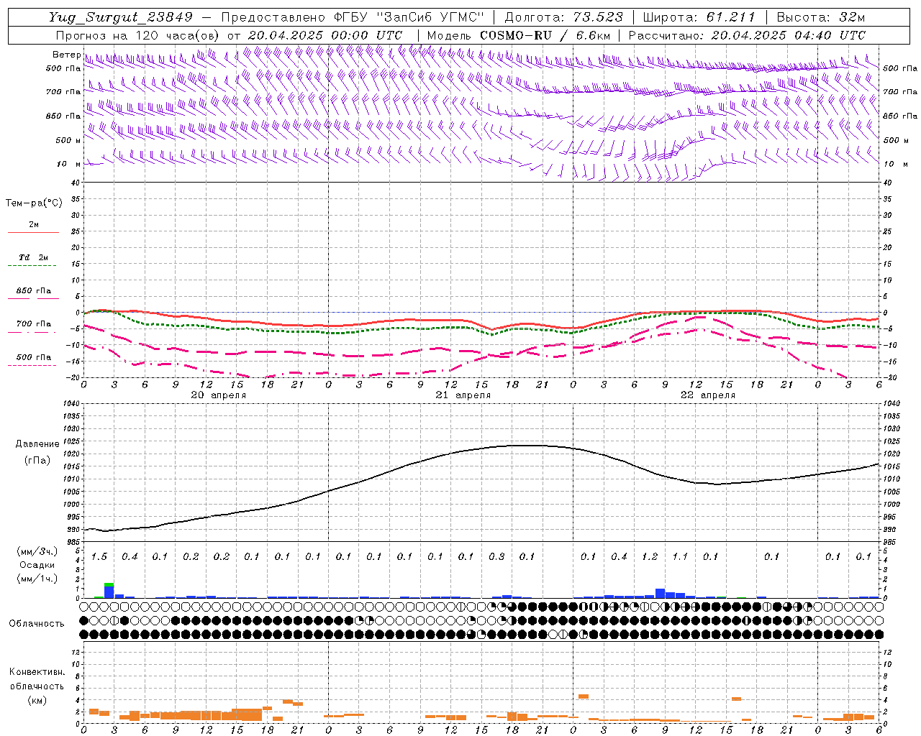This screenshot has height=736, width=921.
Task: Click the orange convective bar near 5 km
Action: coord(584,696)
